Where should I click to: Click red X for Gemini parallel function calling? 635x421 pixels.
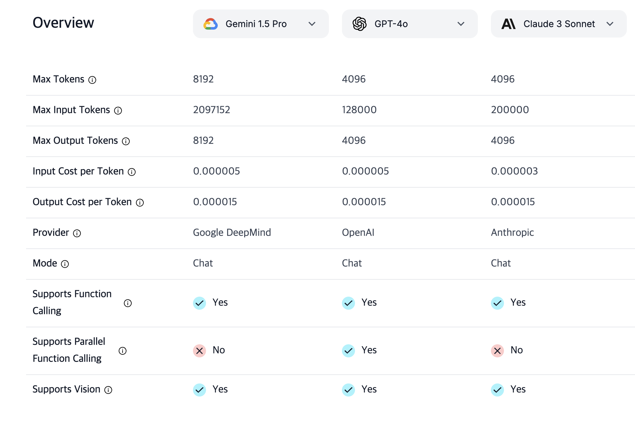coord(199,351)
